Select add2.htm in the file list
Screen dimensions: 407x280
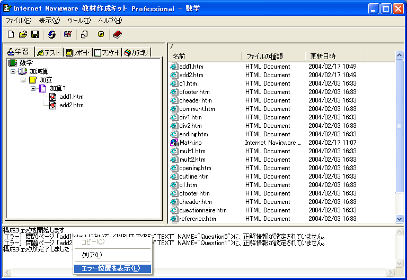click(191, 75)
